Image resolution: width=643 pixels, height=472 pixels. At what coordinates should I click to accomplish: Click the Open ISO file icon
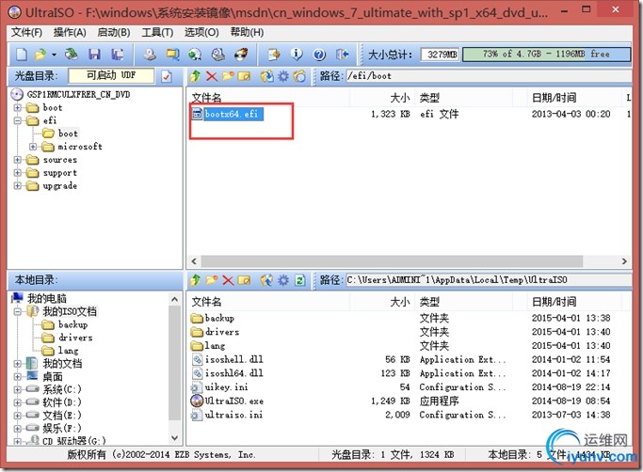(x=41, y=55)
